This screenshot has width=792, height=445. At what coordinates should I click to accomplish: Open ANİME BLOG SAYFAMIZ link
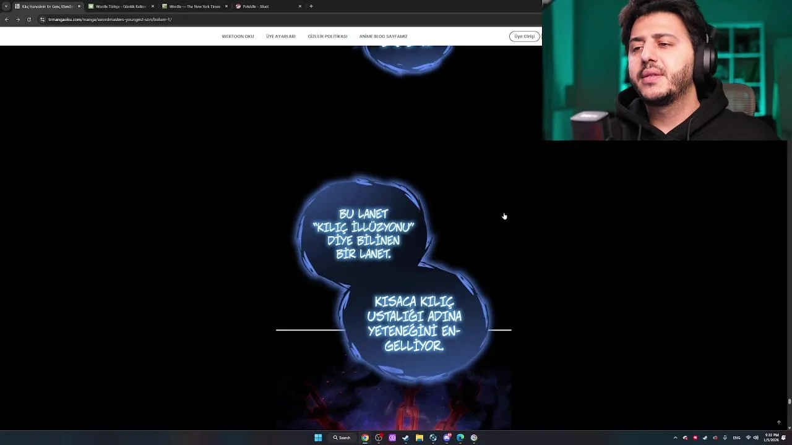383,36
